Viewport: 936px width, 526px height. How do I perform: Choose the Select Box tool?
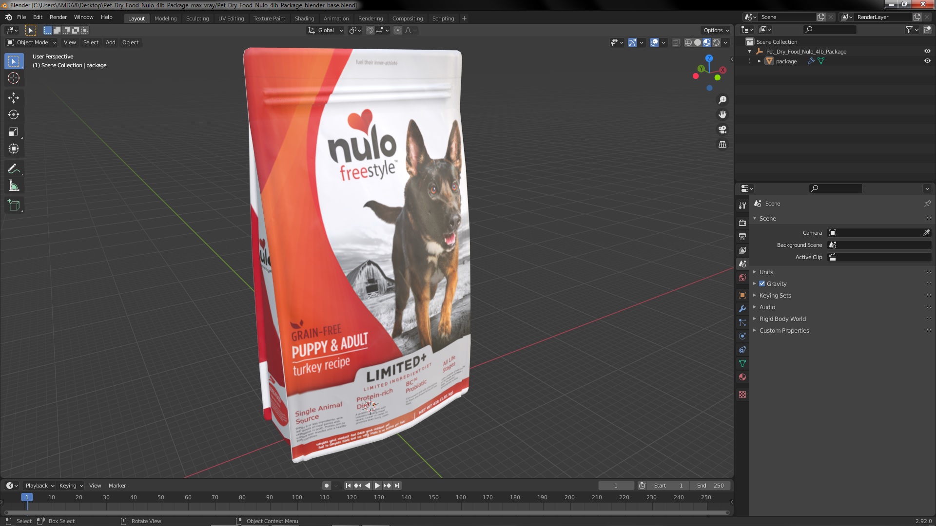pyautogui.click(x=14, y=61)
